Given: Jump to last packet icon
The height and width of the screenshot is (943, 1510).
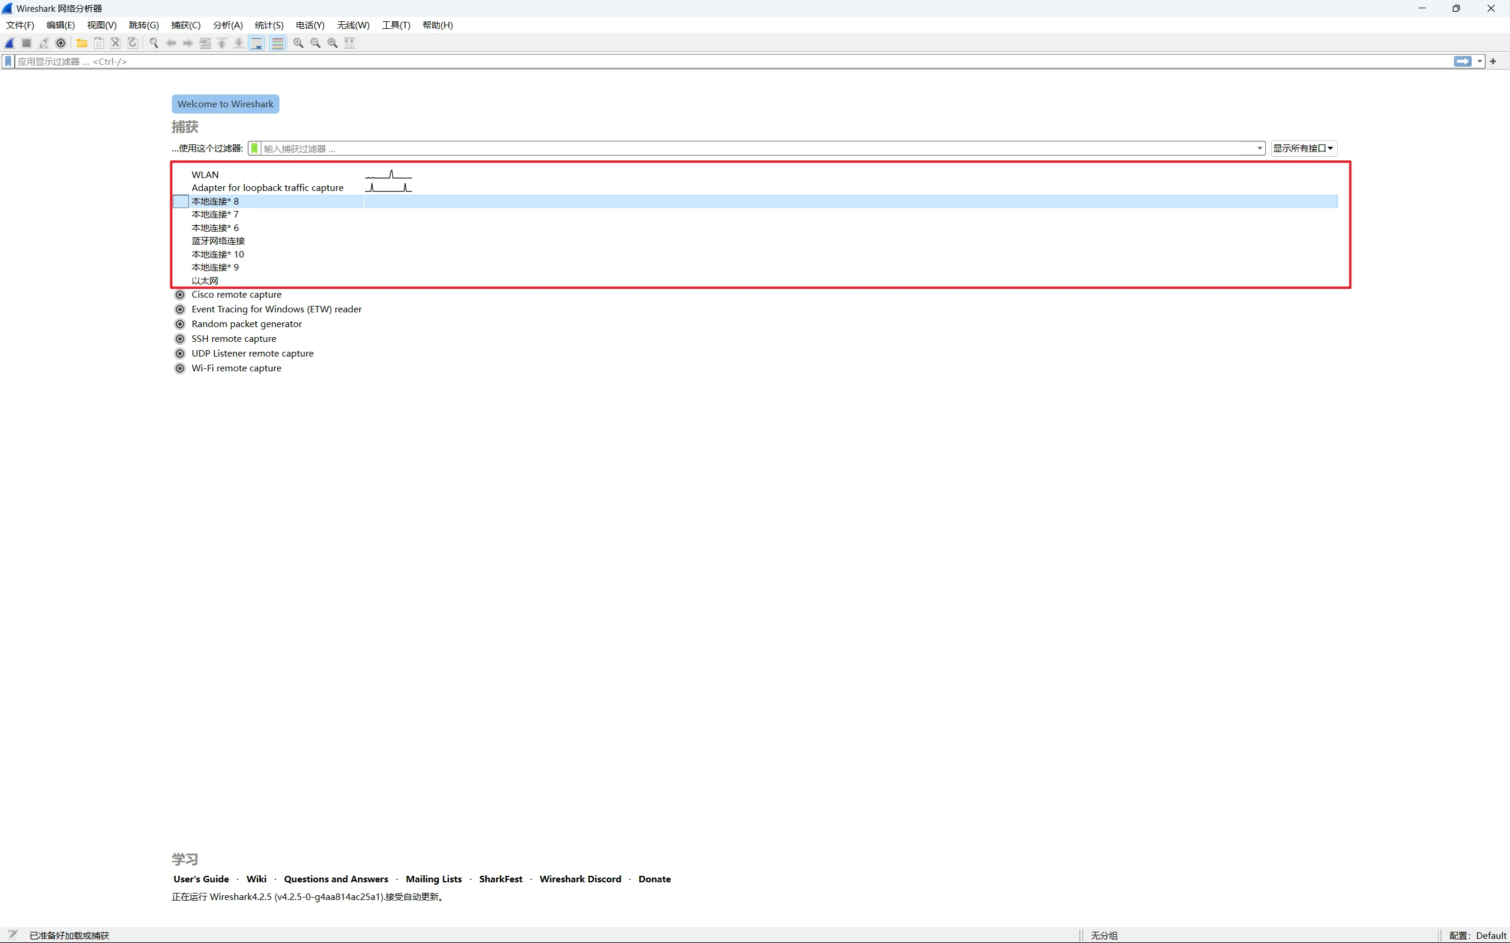Looking at the screenshot, I should pos(238,43).
